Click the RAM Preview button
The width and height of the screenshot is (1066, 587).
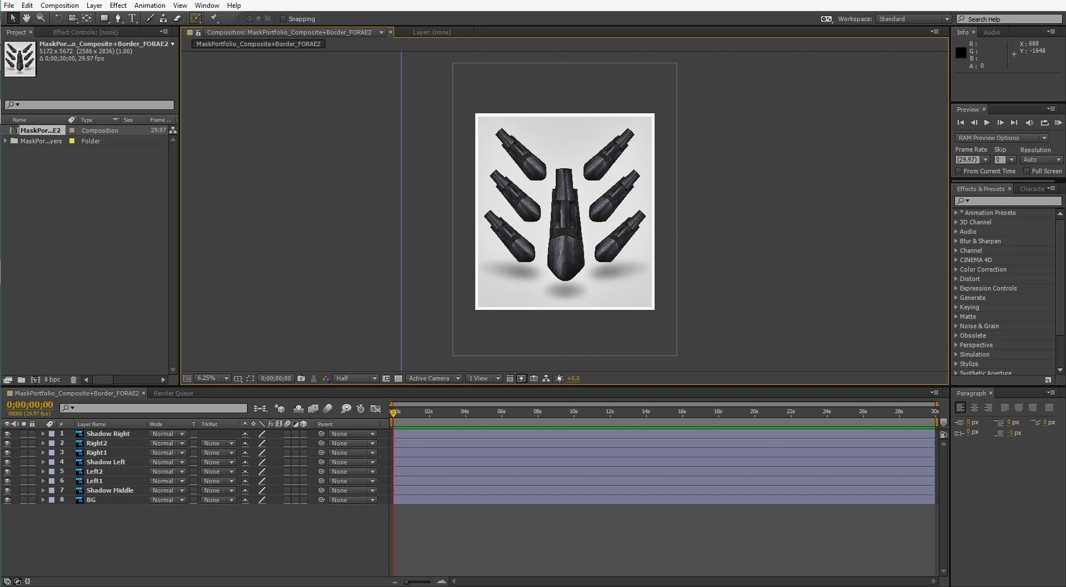1058,123
